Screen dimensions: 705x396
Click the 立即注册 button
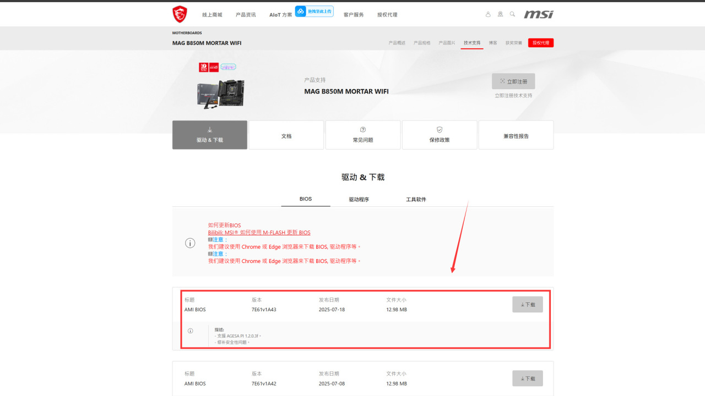[513, 81]
